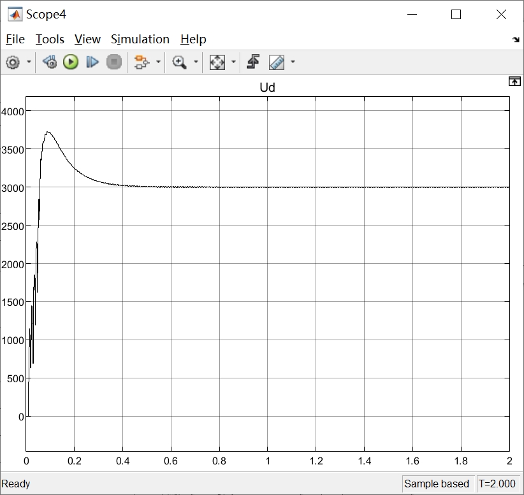Toggle the Cursor Measurements ruler icon
This screenshot has width=524, height=495.
coord(277,62)
